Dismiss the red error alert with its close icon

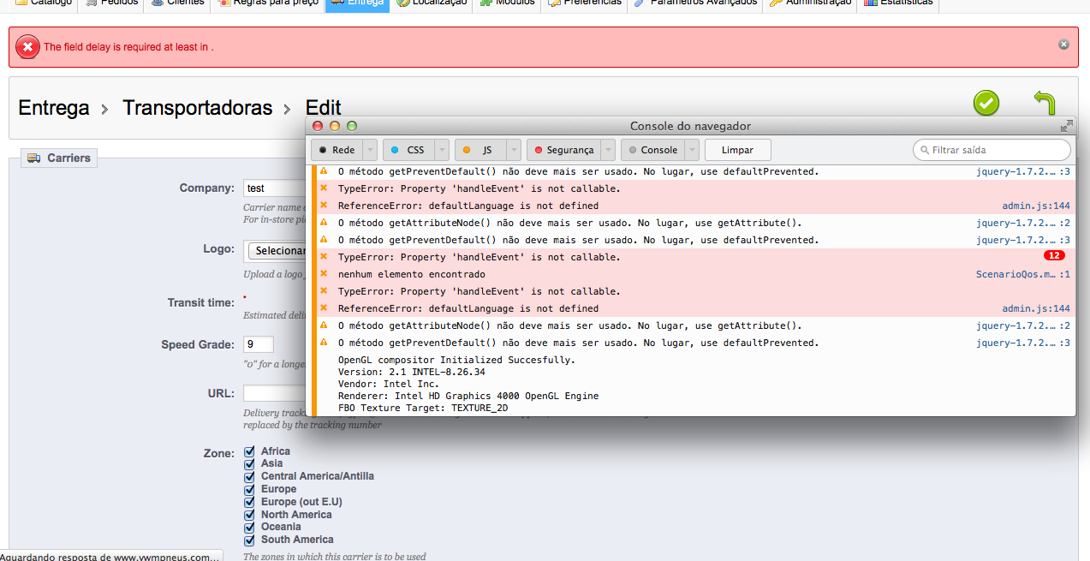(1063, 44)
